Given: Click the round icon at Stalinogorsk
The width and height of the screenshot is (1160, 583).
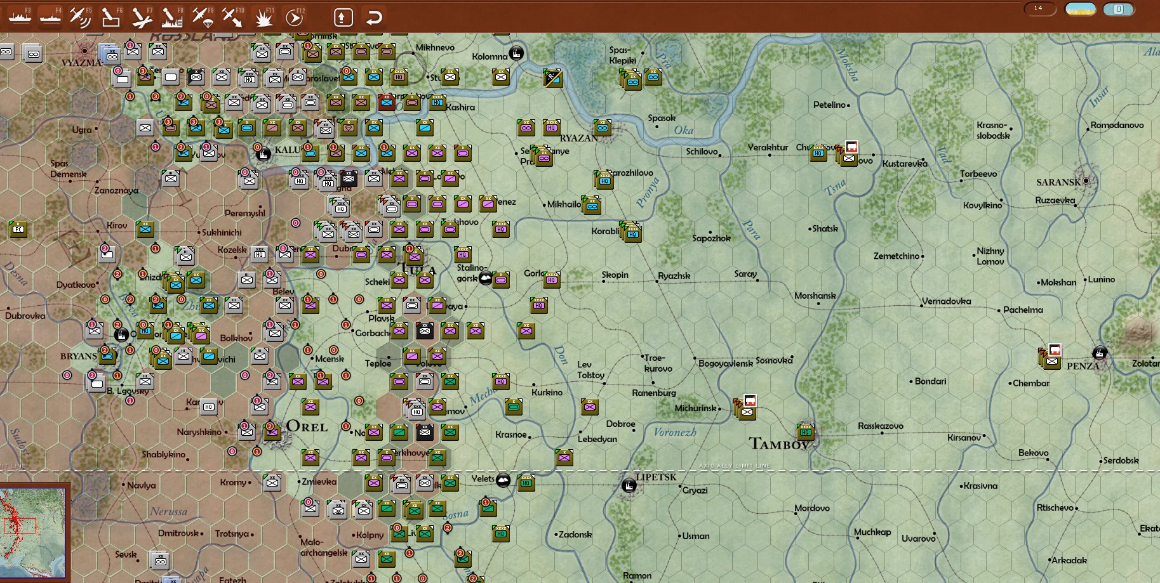Looking at the screenshot, I should click(486, 278).
